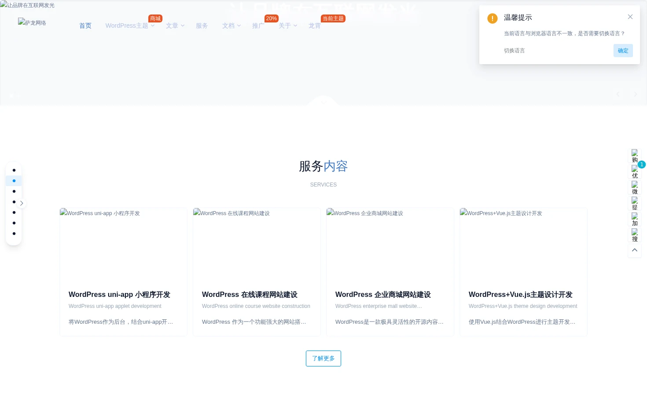This screenshot has width=647, height=406.
Task: Click the banner scroll-down chevron
Action: [323, 102]
